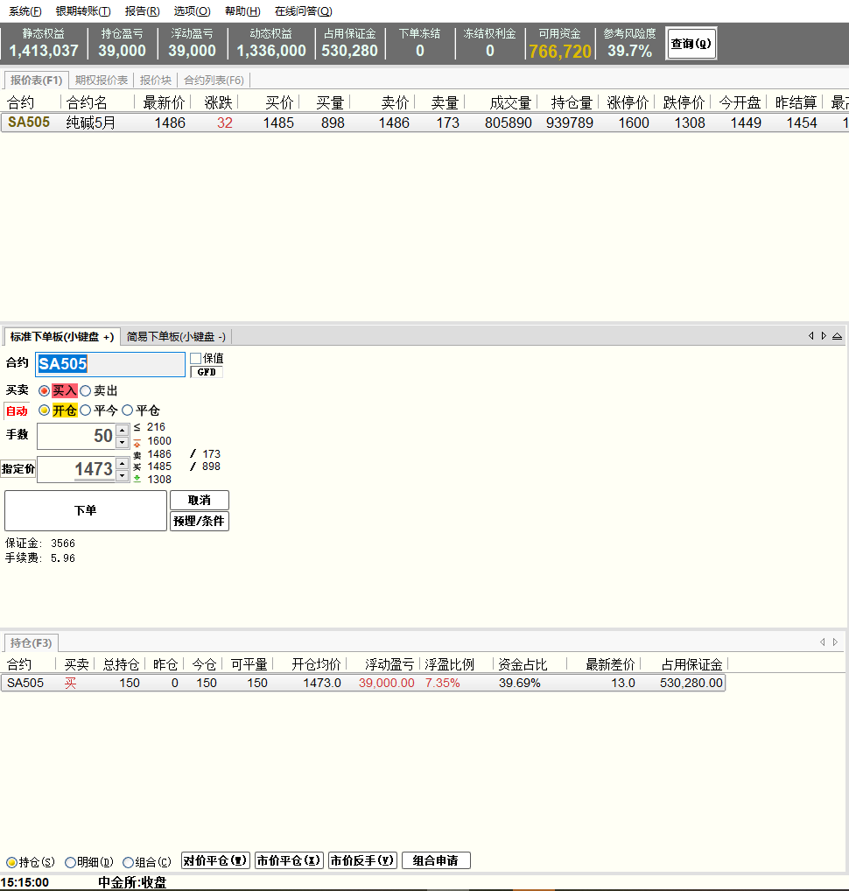Click limit-down price 1308 in order panel
Screen dimensions: 849x891
point(159,480)
